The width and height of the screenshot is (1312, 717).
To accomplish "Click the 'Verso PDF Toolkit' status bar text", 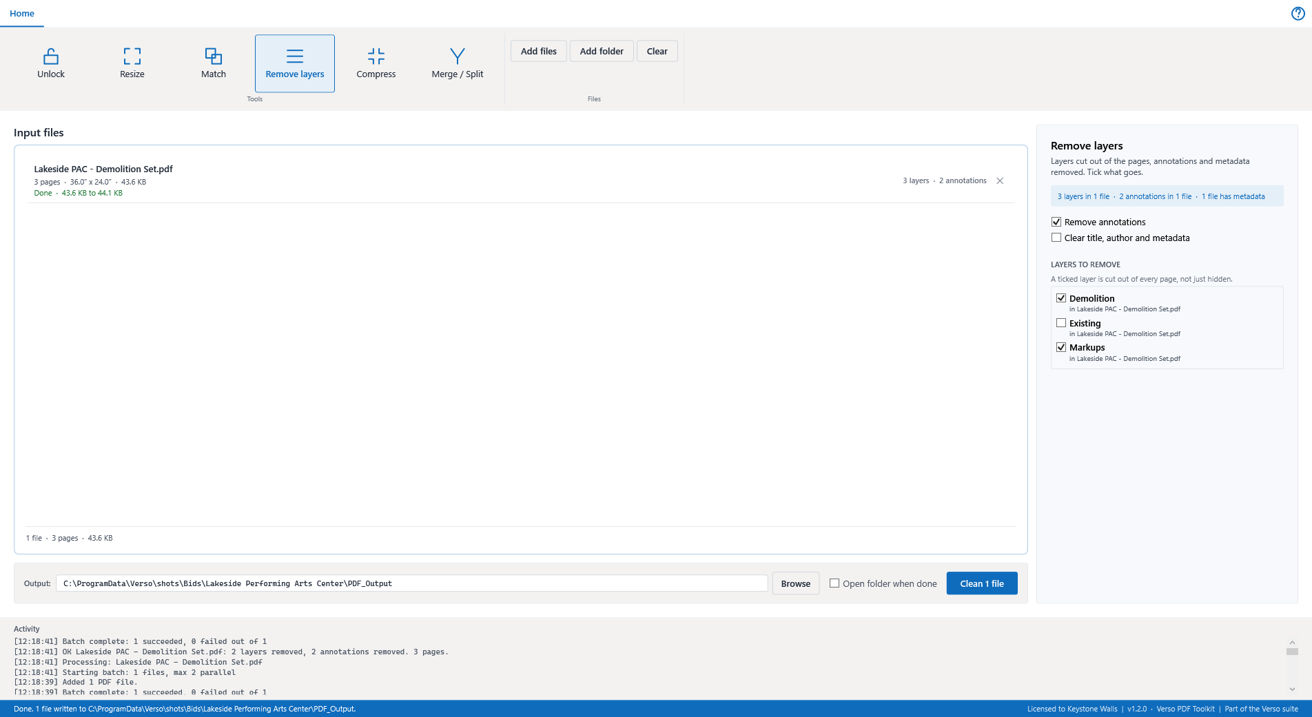I will (x=1185, y=709).
